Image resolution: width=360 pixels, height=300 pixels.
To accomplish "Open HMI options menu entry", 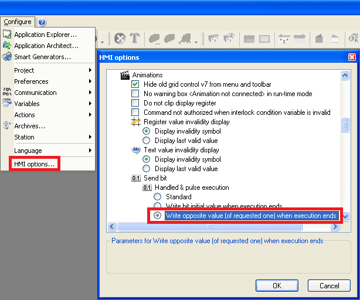I will tap(34, 164).
